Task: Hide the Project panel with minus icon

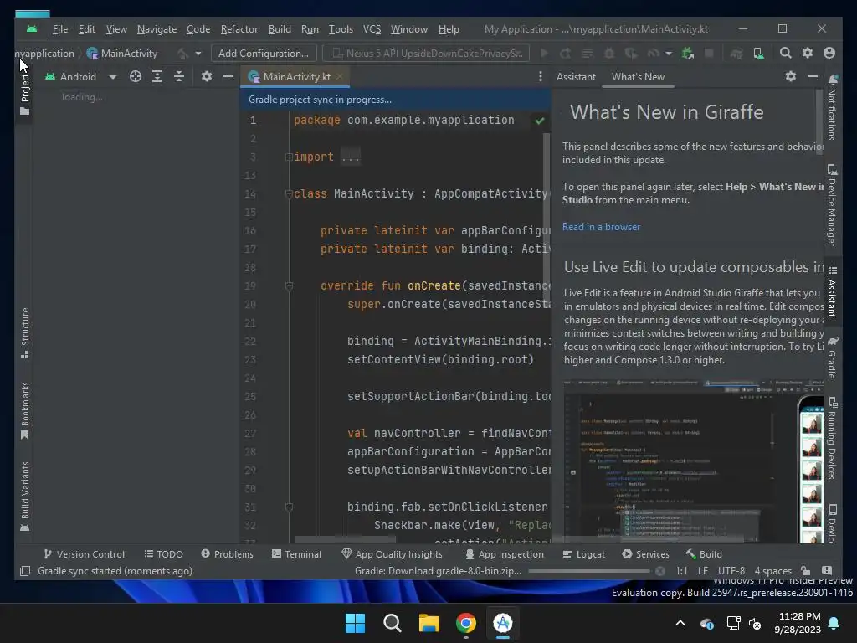Action: (x=228, y=76)
